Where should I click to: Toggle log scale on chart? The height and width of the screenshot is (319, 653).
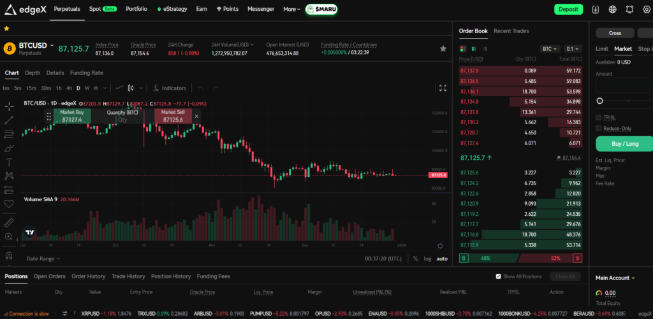[428, 259]
